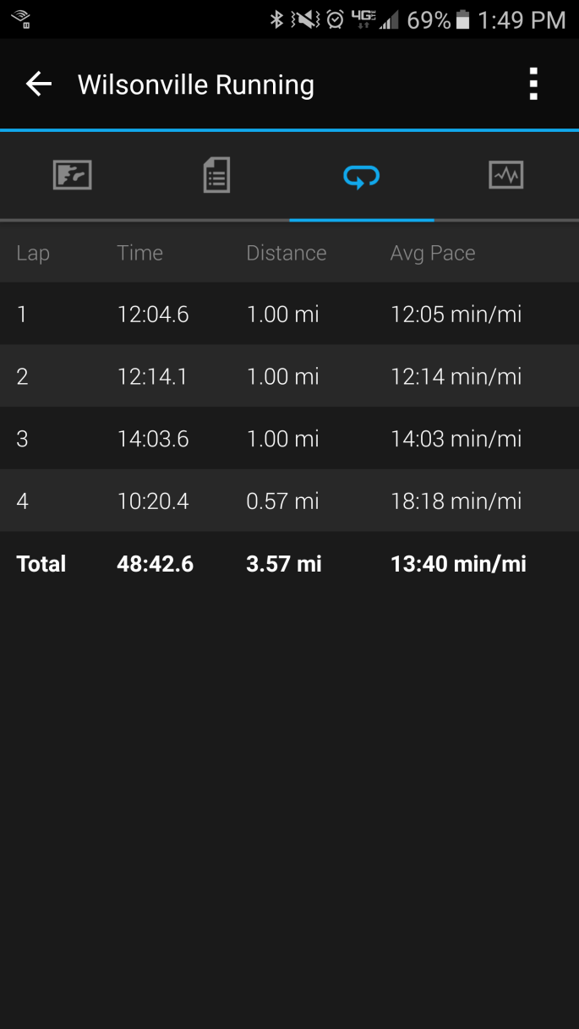Tap Lap 4 pace 18:18 min/mi
Screen dimensions: 579x1029
tap(456, 501)
